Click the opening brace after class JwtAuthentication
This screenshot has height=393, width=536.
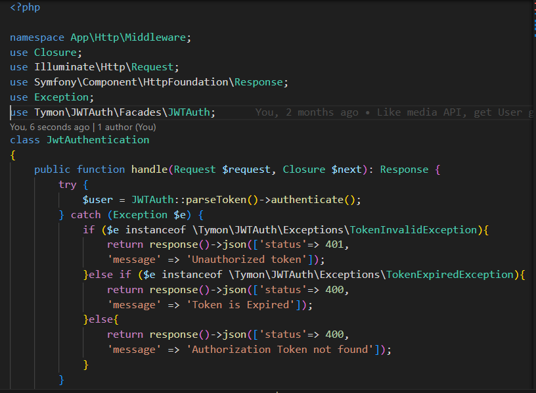tap(13, 155)
